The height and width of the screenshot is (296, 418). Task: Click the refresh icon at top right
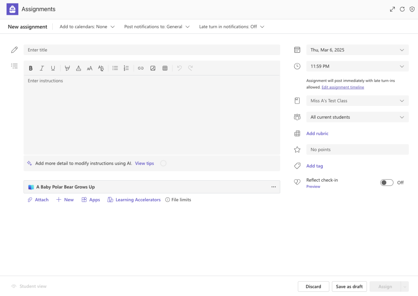402,9
